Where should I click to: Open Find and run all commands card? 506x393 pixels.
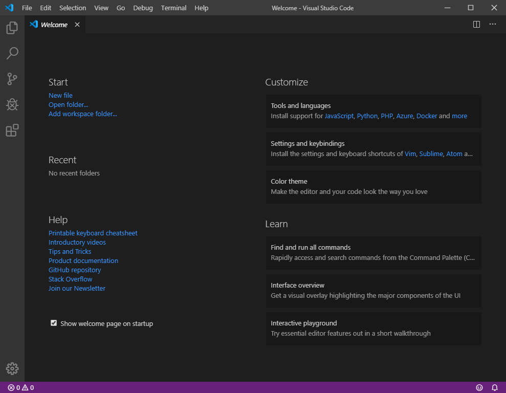373,253
